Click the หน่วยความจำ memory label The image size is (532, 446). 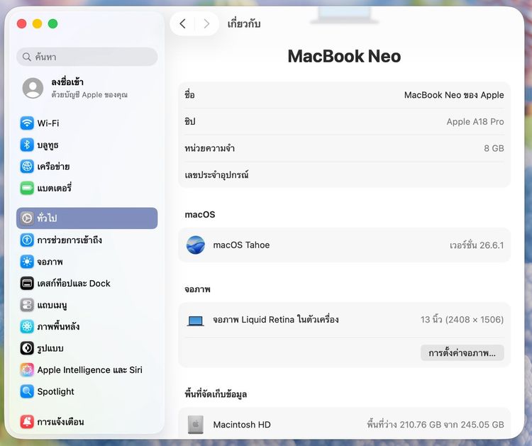209,148
